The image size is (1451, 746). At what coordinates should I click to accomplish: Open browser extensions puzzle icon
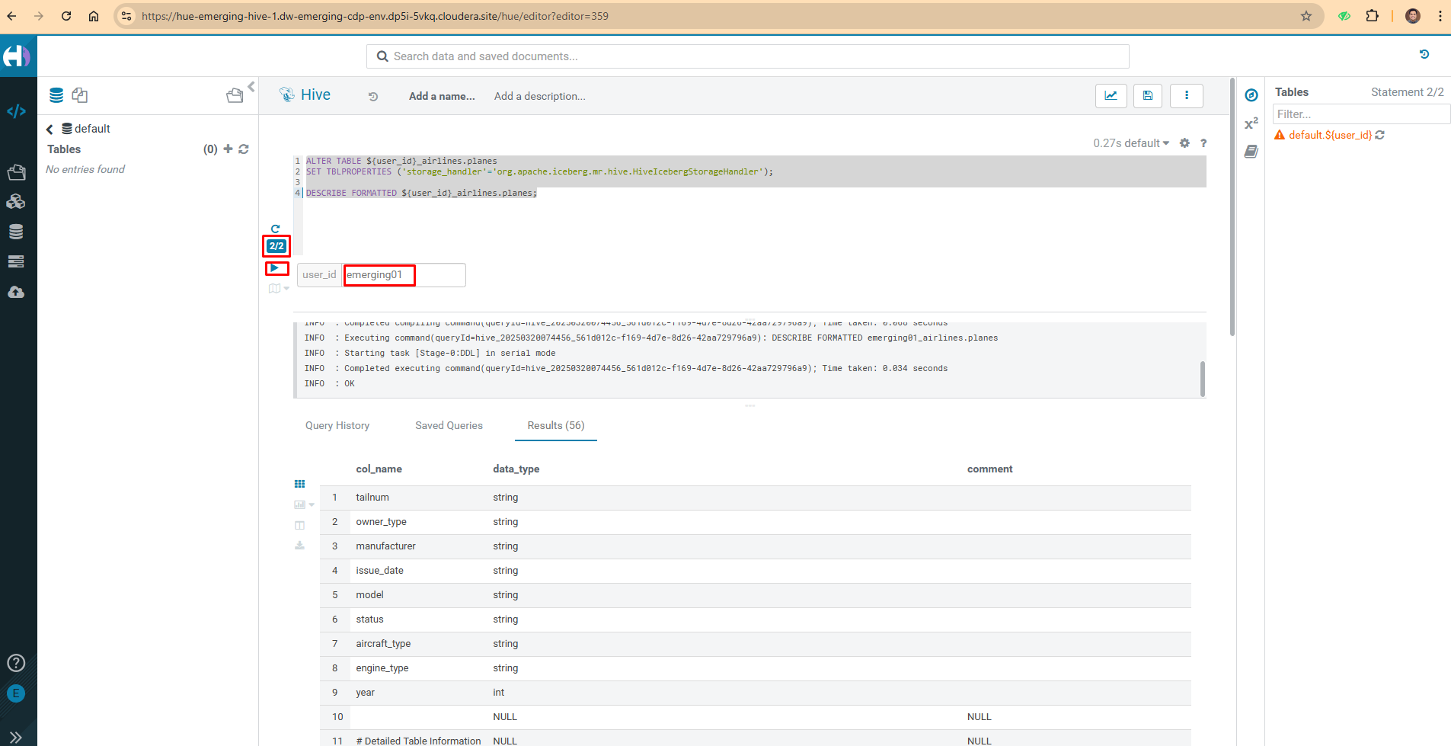pos(1373,16)
